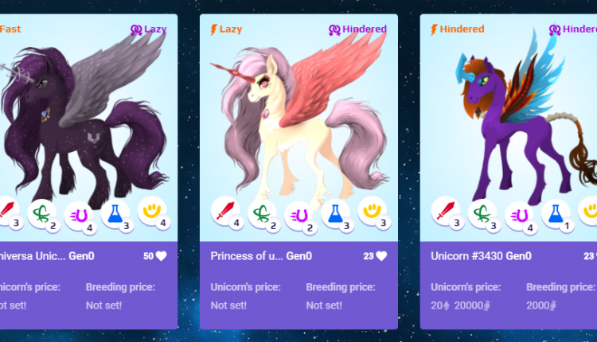Click the purple horseshoe icon on Princess card
This screenshot has height=342, width=597.
[298, 216]
